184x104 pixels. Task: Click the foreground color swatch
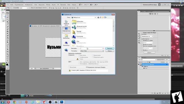click(7, 64)
